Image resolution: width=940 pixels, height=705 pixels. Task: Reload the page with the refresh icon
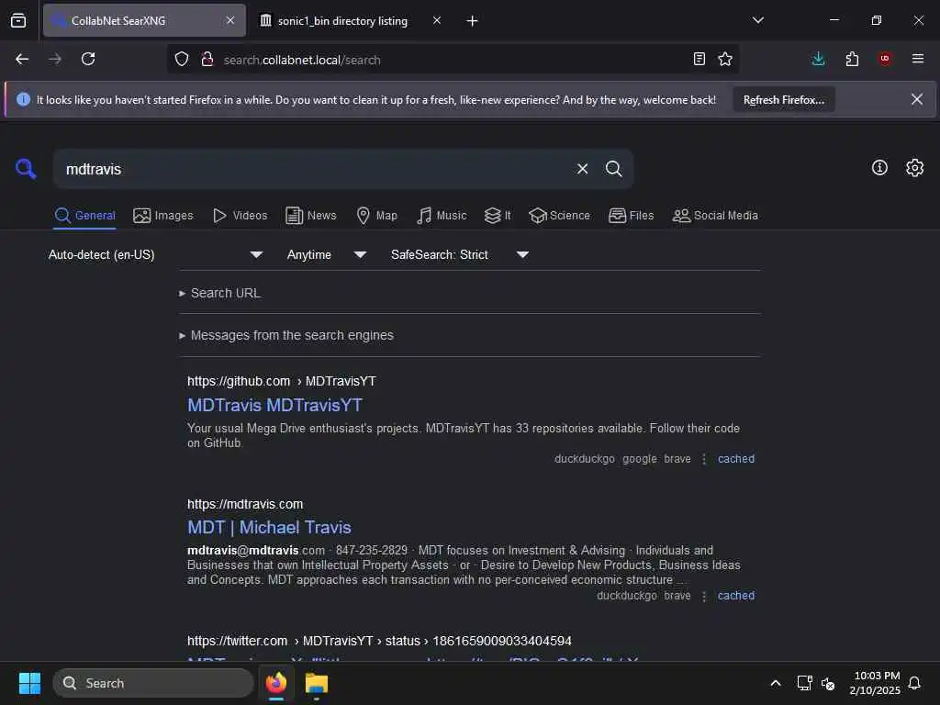(88, 59)
